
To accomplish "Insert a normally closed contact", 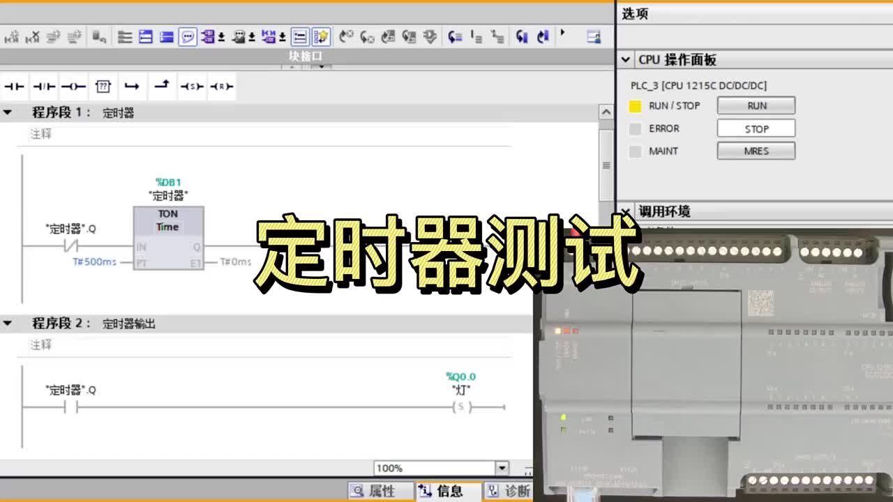I will click(x=44, y=86).
